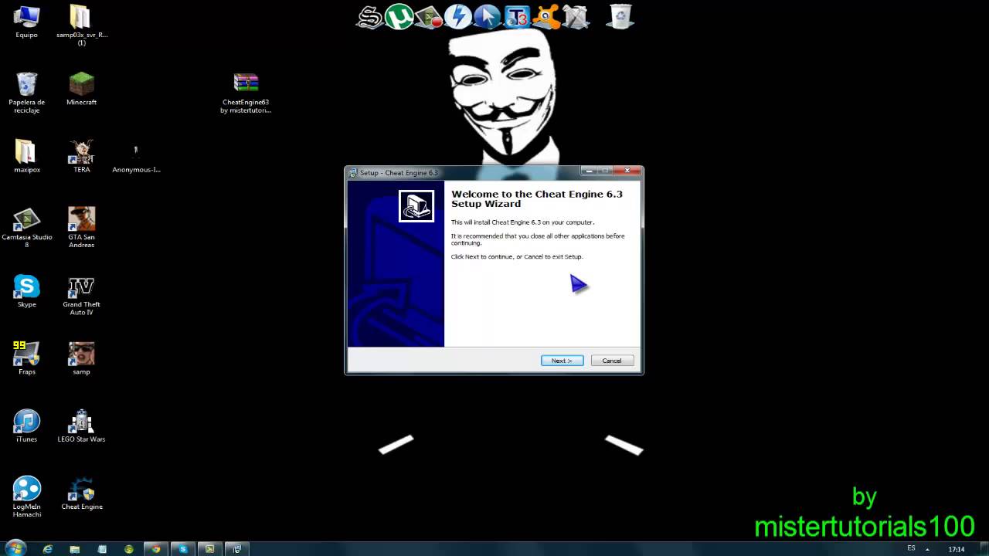Open the Windows Start menu
Screen dimensions: 989x556
[15, 548]
